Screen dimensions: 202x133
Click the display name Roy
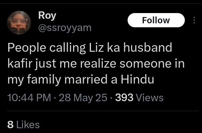(47, 15)
